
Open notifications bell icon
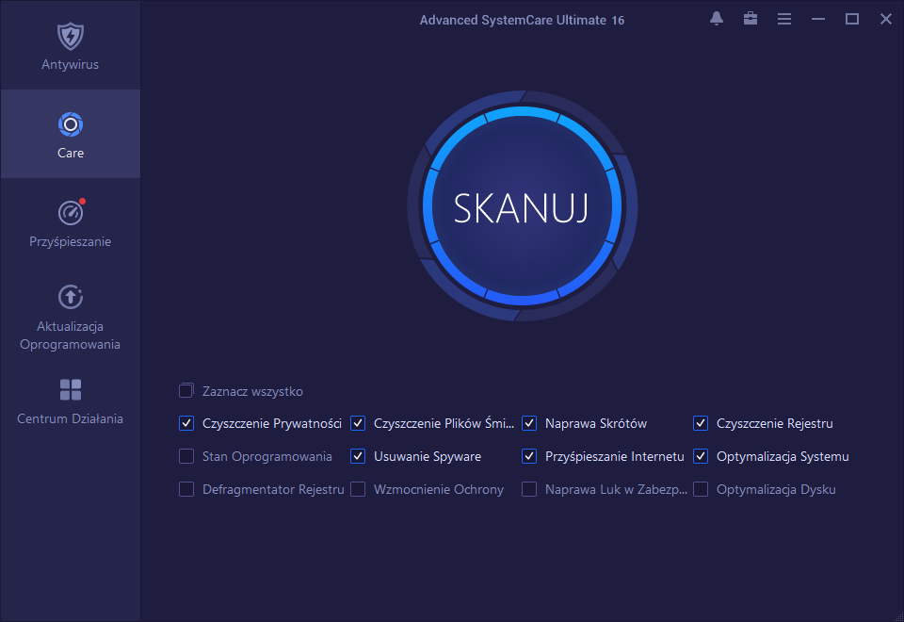click(717, 19)
